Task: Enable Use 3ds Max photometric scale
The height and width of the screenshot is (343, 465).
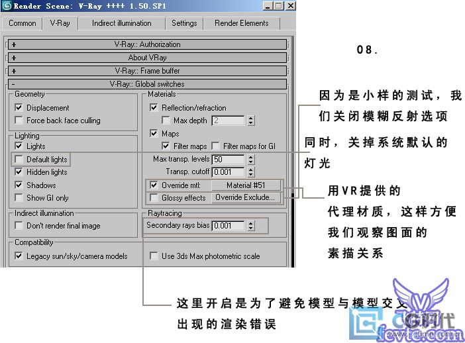Action: tap(154, 256)
